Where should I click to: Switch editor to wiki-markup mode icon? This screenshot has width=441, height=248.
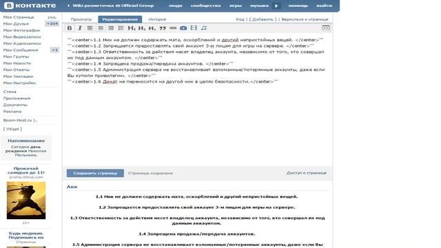(x=326, y=28)
